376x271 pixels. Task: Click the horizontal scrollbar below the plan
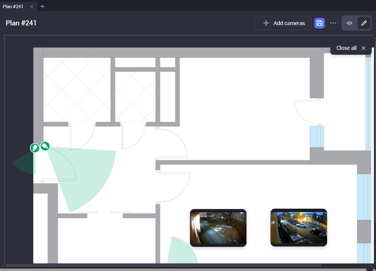pos(163,266)
